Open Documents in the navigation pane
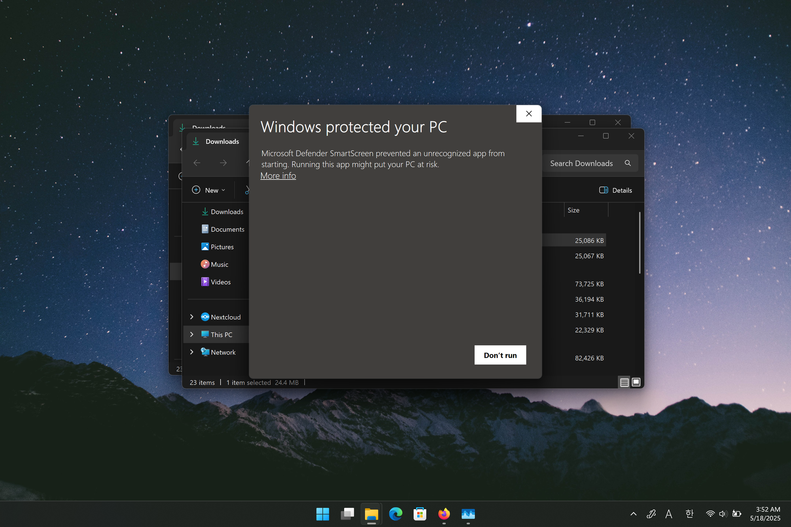 [223, 229]
